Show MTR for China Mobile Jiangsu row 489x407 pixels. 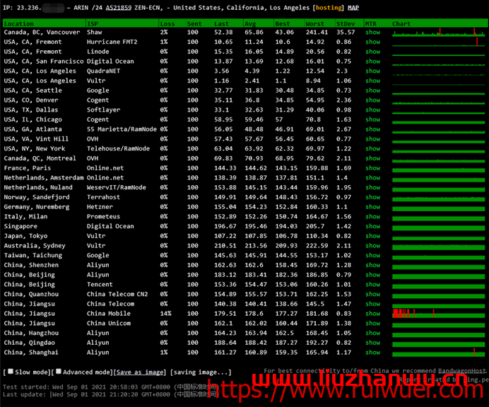coord(372,314)
